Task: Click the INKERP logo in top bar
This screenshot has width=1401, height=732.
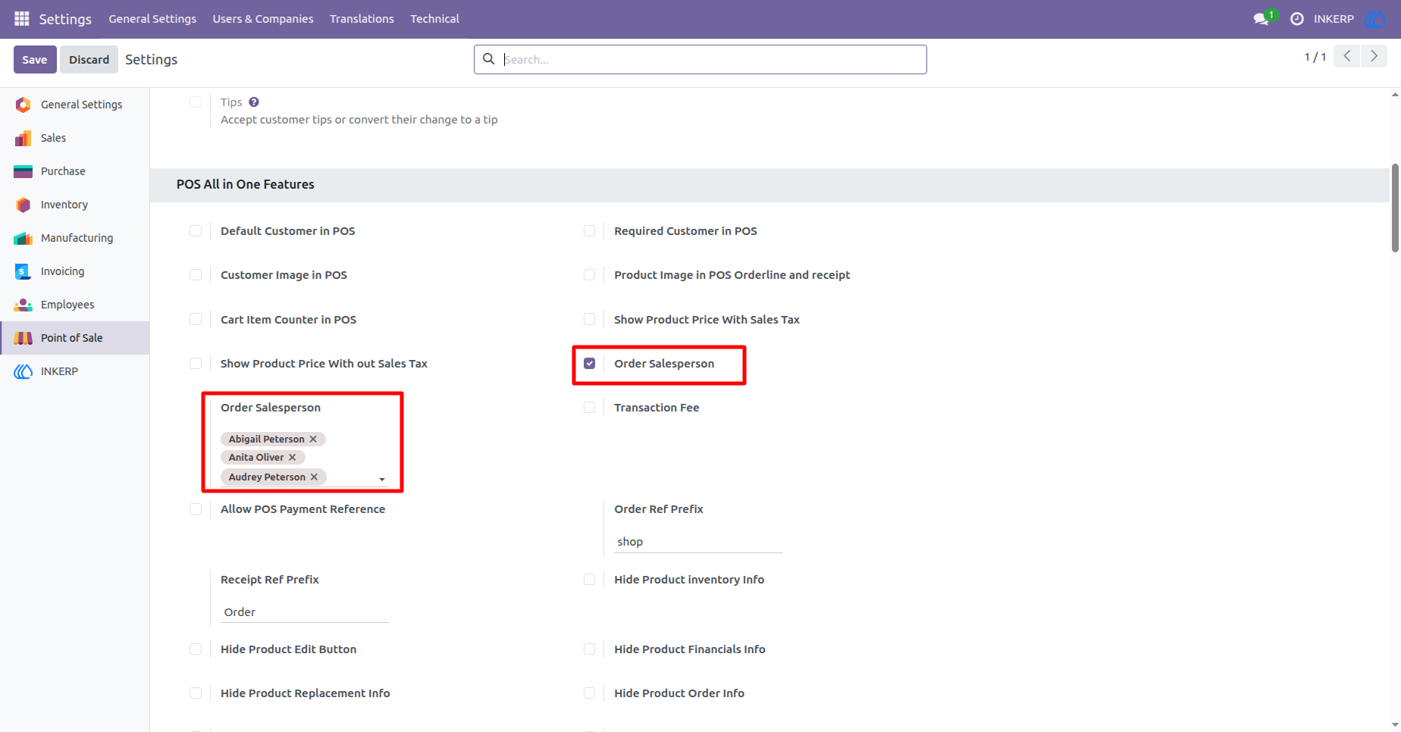Action: 1374,19
